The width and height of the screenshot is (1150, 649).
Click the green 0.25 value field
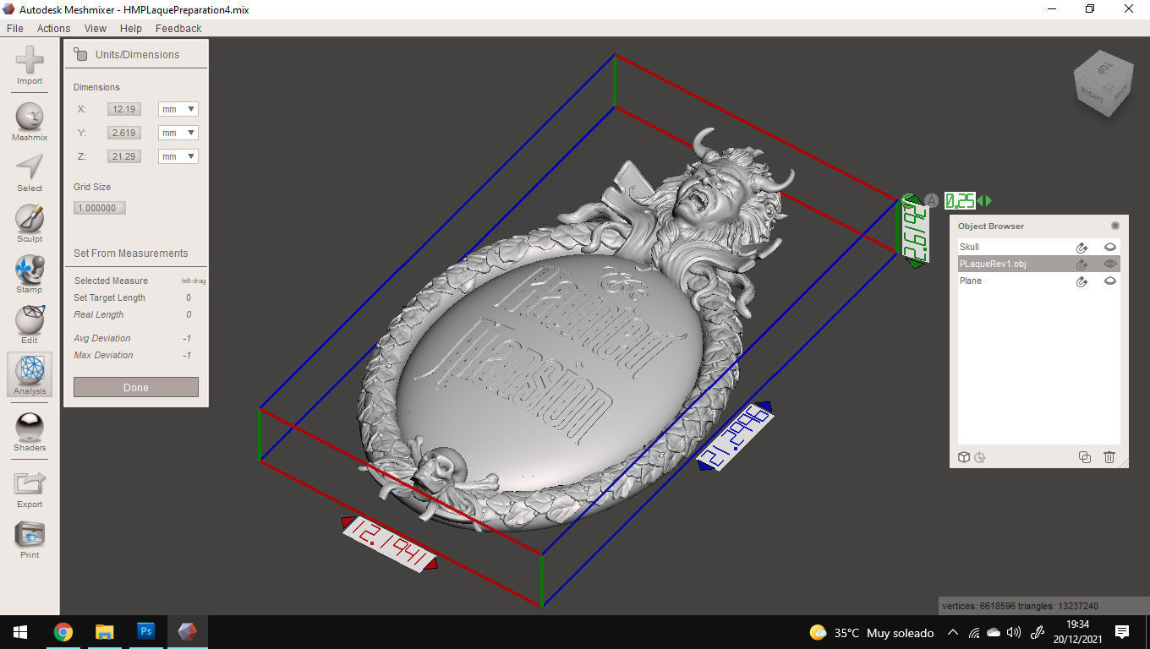pyautogui.click(x=960, y=201)
